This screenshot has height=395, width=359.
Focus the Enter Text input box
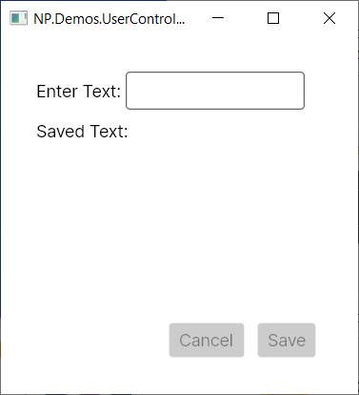coord(215,91)
